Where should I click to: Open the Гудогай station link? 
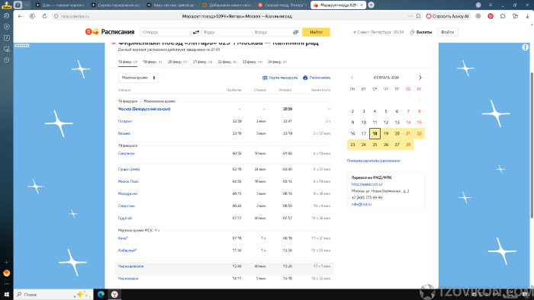125,218
